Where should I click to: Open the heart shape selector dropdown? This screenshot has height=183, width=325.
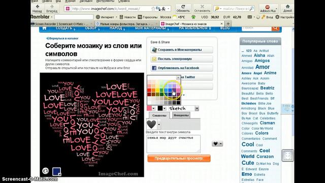point(159,125)
